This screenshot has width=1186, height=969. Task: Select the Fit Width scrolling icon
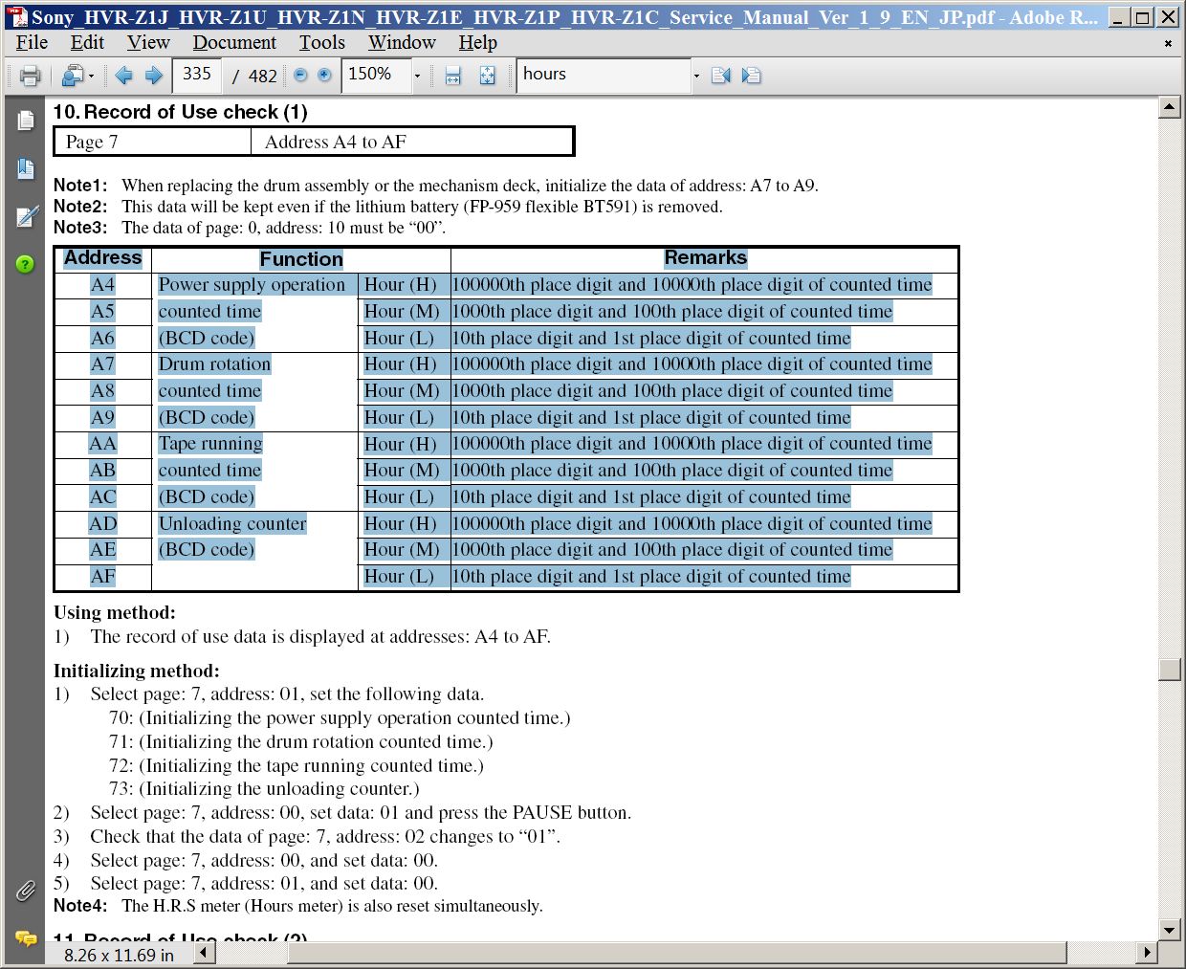click(x=453, y=76)
